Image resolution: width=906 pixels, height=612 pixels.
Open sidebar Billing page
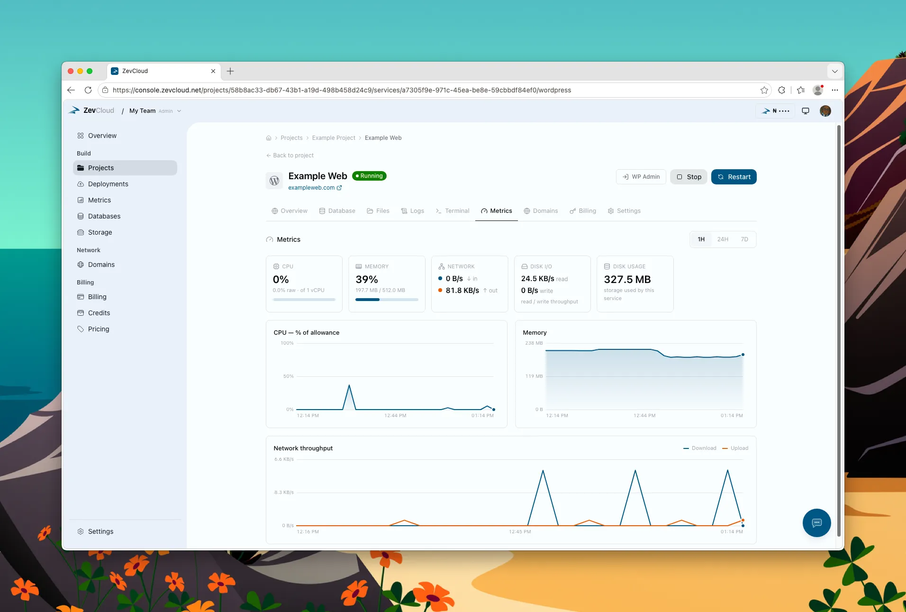125,297
